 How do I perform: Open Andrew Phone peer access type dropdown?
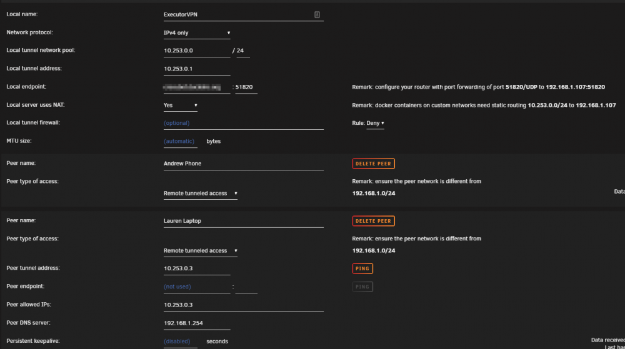(x=201, y=194)
